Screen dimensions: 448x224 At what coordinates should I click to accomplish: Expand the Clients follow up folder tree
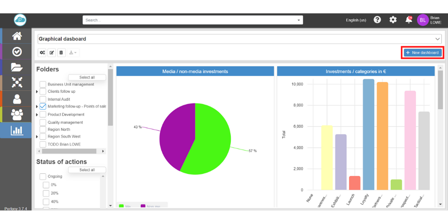click(x=37, y=91)
